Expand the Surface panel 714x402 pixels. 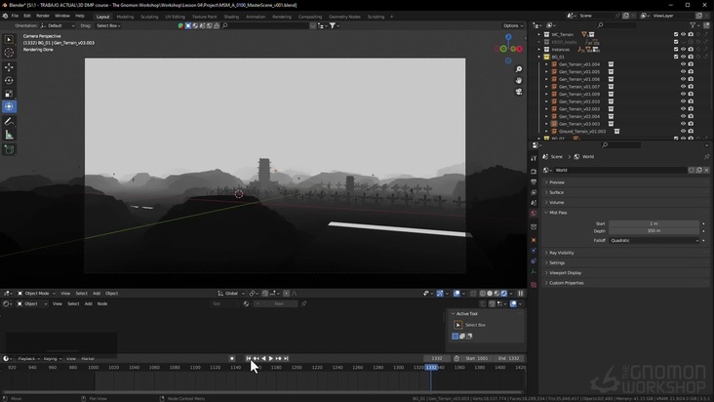click(x=556, y=192)
